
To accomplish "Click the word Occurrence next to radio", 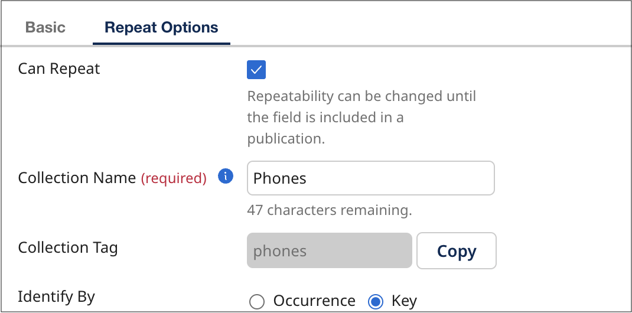I will (314, 301).
